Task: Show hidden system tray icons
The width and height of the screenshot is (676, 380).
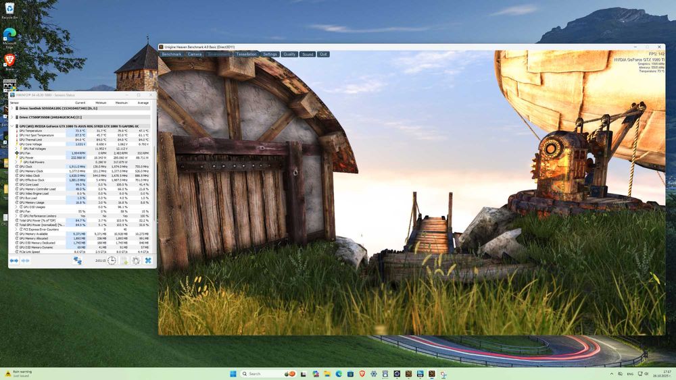Action: click(612, 374)
